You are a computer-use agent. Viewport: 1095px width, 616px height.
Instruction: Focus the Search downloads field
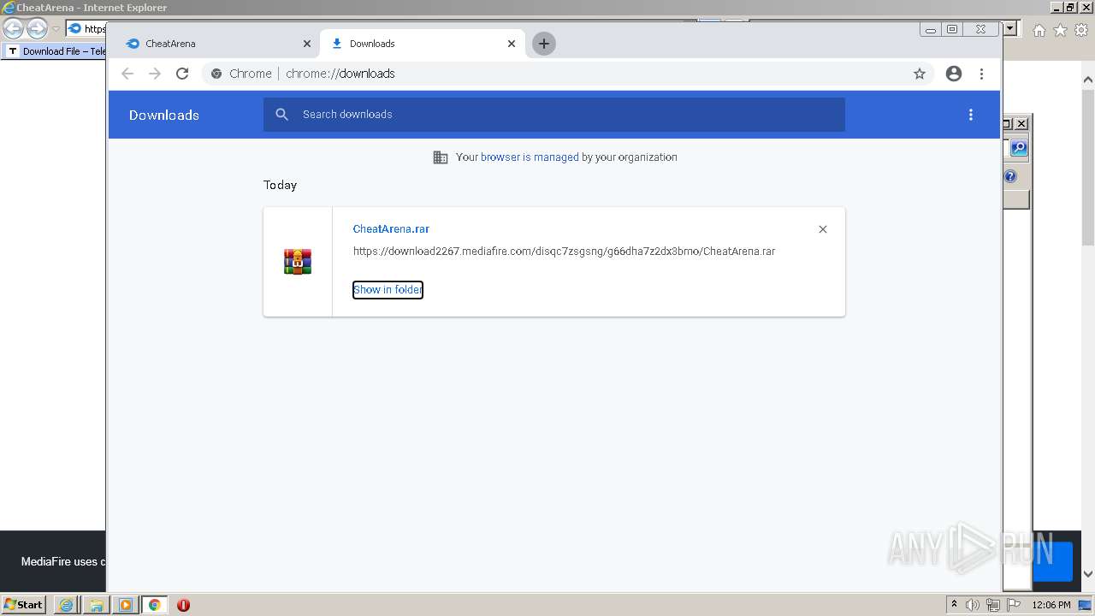554,115
